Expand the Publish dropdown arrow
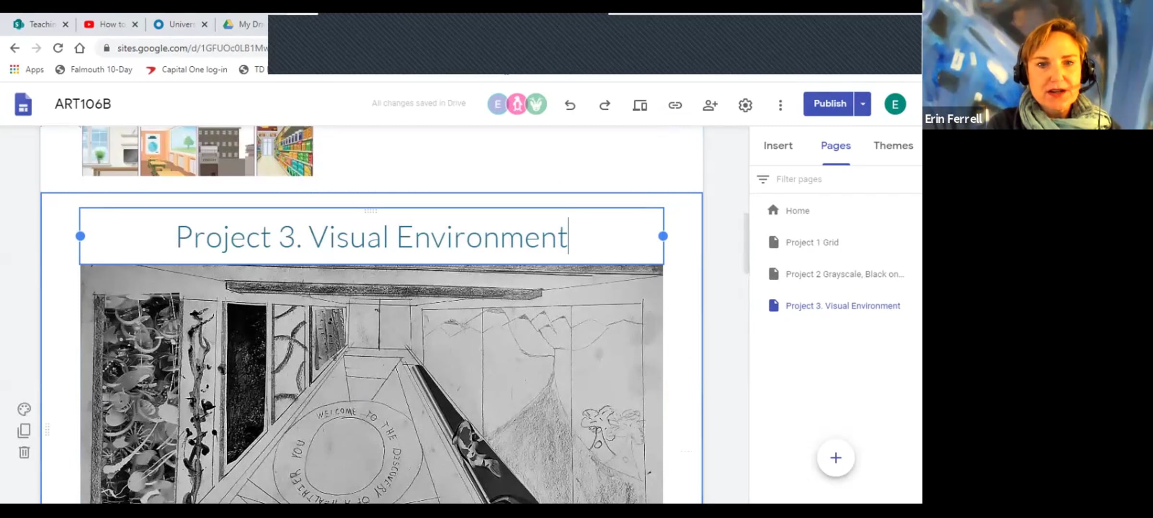The width and height of the screenshot is (1153, 518). click(x=863, y=104)
